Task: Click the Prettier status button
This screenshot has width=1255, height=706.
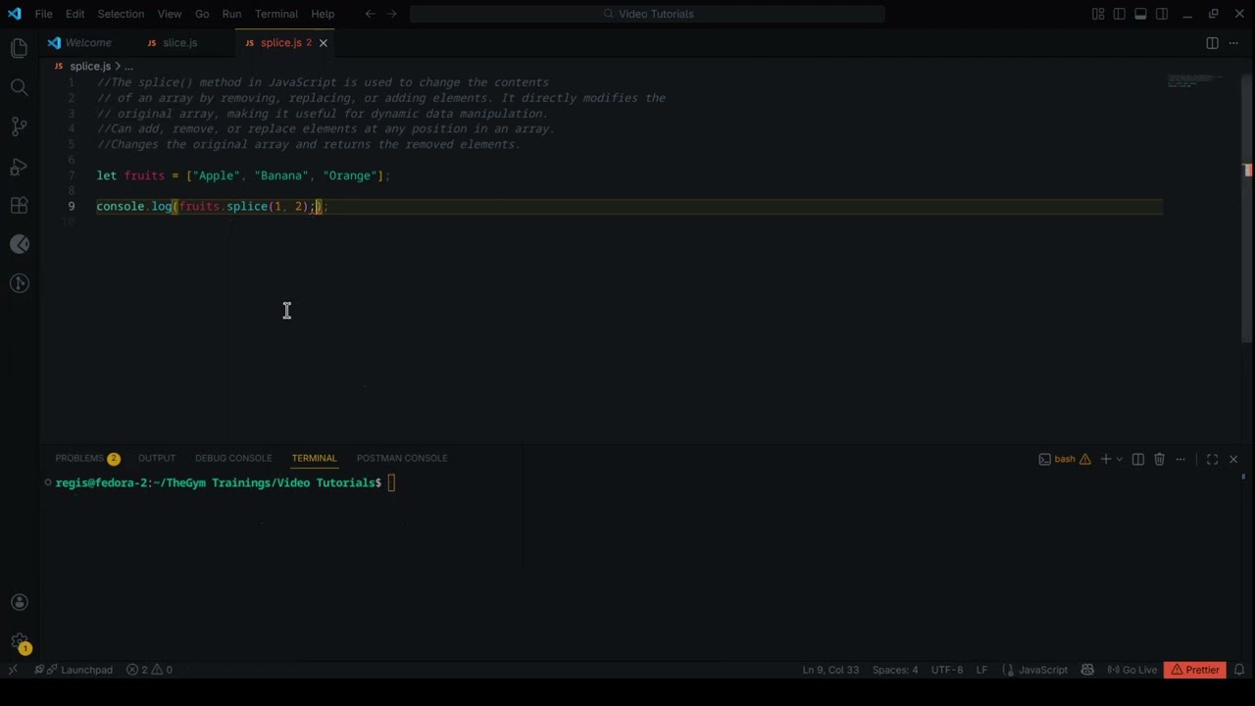Action: click(1195, 670)
